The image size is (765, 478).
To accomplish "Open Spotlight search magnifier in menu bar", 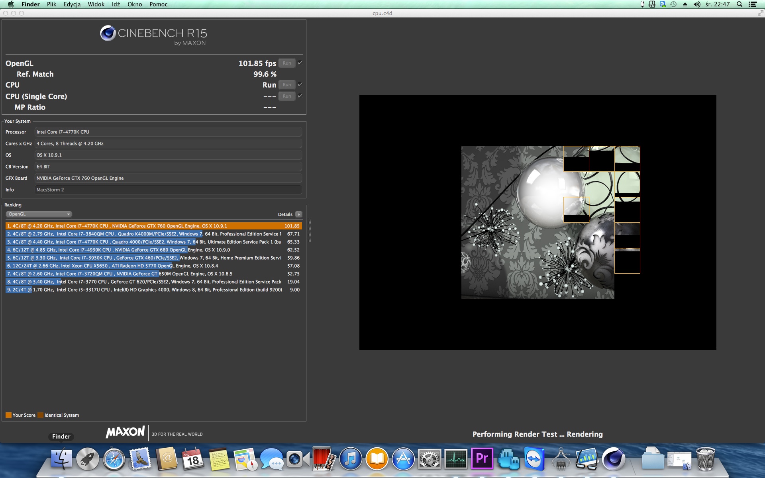I will coord(739,4).
